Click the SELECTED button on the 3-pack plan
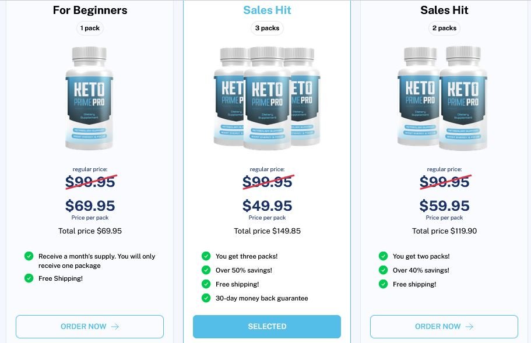Screen dimensions: 531x343 point(267,326)
